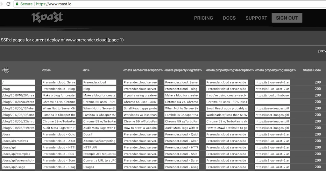The image size is (326, 171).
Task: Click the <h1> column header
Action: (86, 70)
